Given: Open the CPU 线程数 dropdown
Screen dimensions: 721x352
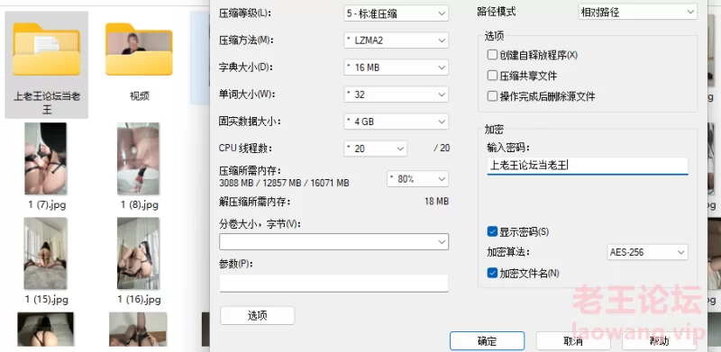Looking at the screenshot, I should [x=375, y=149].
